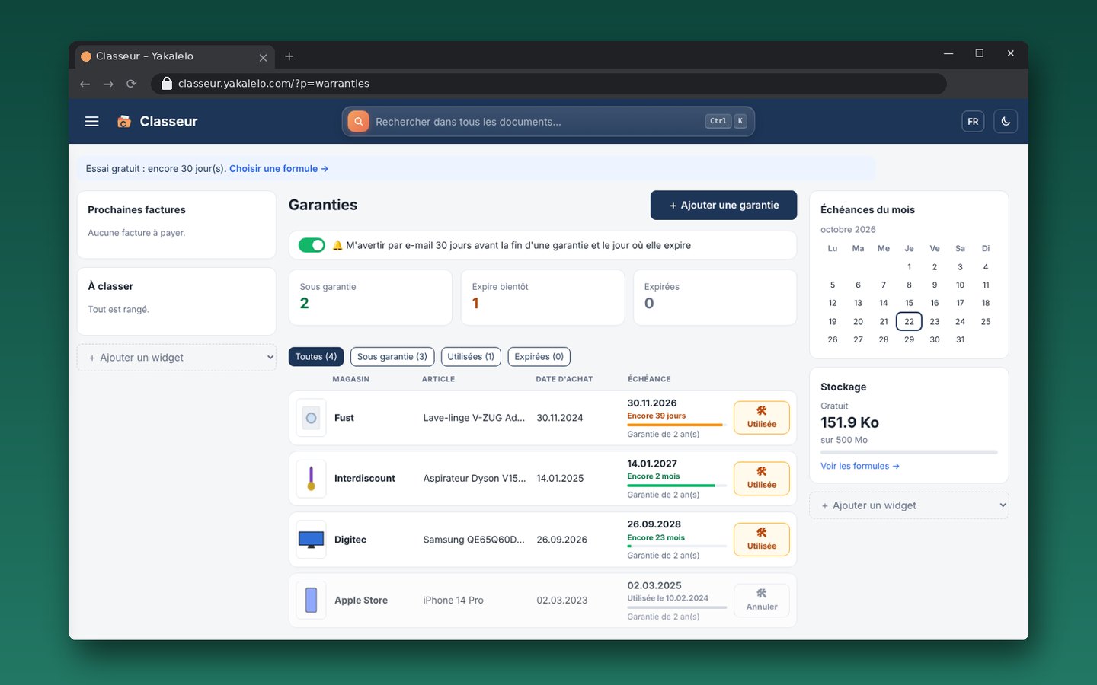
Task: Sort by the ÉCHÉANCE column header
Action: coord(649,379)
